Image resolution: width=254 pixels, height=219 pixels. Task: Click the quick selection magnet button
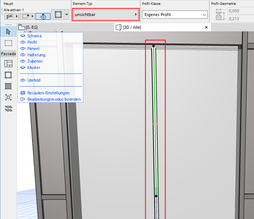[43, 16]
